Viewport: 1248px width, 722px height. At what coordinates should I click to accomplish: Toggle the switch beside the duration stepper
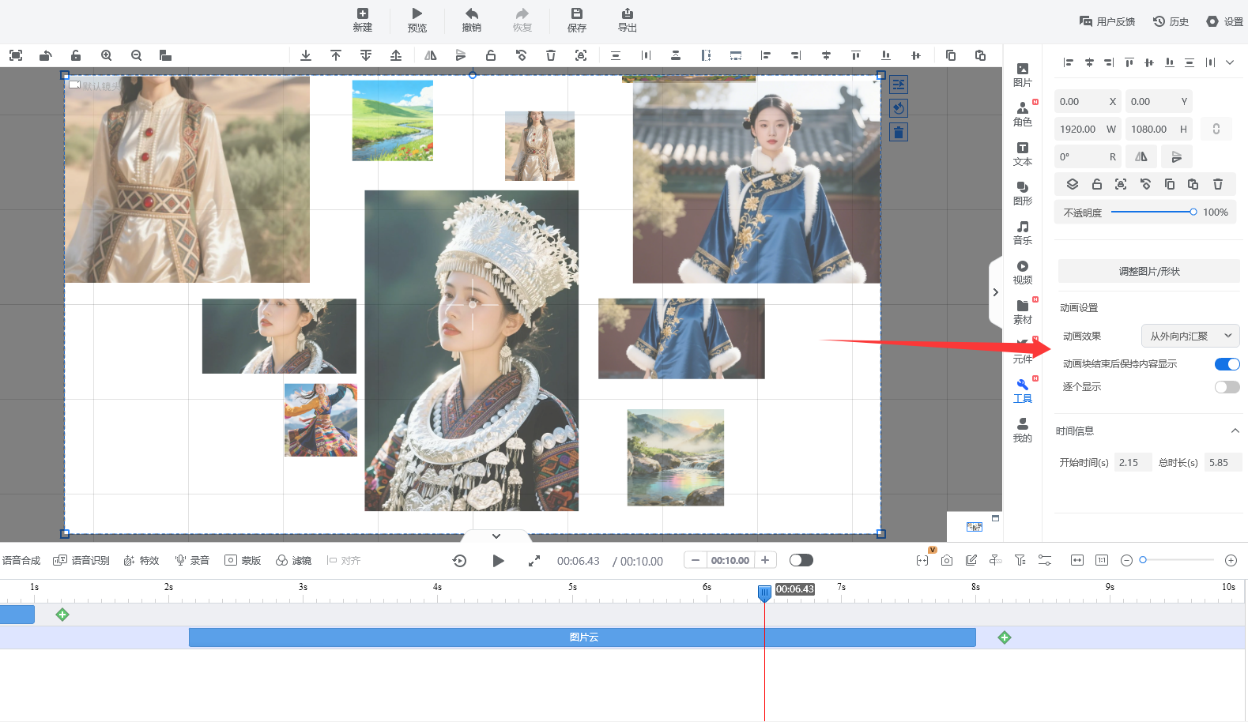(801, 560)
